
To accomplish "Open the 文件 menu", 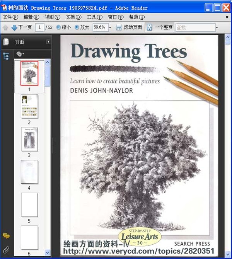I will (x=10, y=17).
